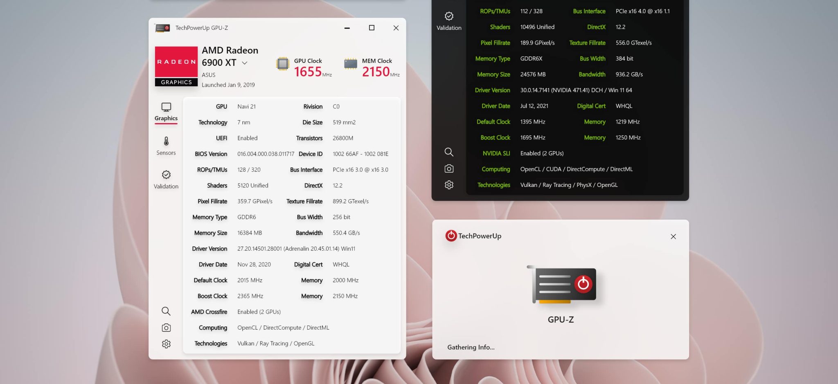This screenshot has width=838, height=384.
Task: Click the AMD Radeon 6900 XT card name
Action: tap(230, 56)
